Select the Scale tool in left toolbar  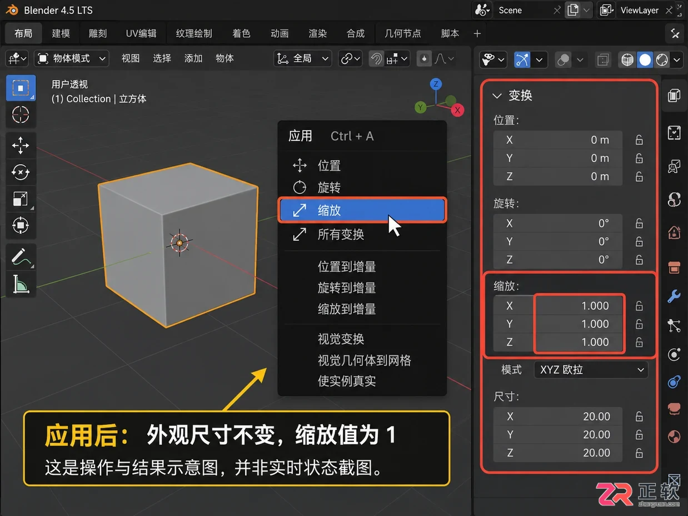tap(21, 199)
